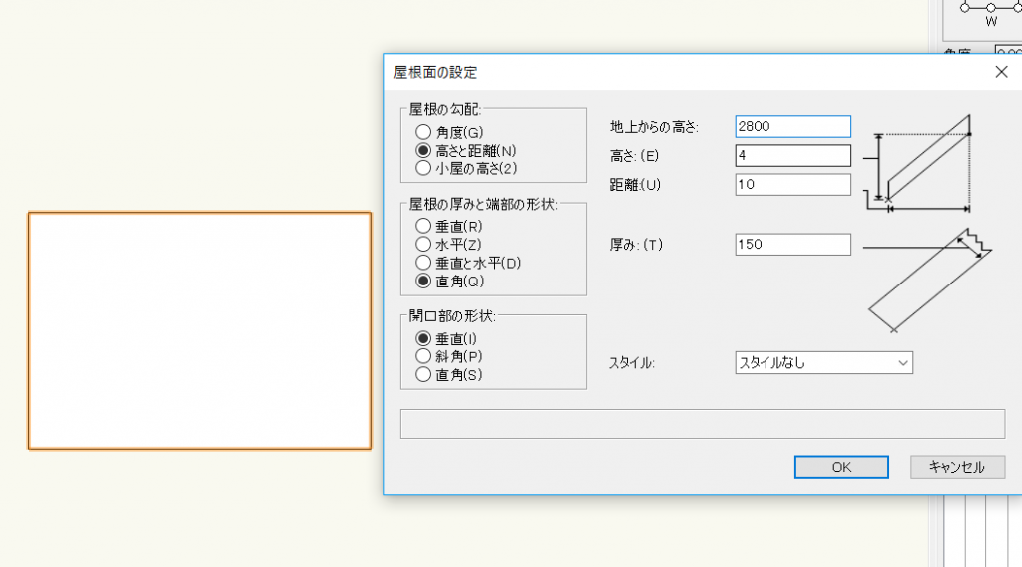Close the 屋根面の設定 dialog

[1001, 72]
